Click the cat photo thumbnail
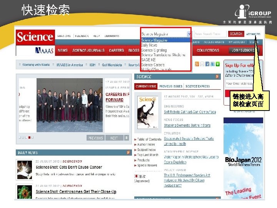 coord(25,170)
